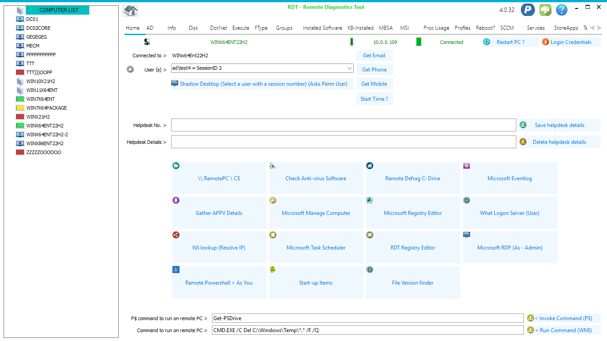
Task: Click the Get Email button
Action: tap(375, 55)
